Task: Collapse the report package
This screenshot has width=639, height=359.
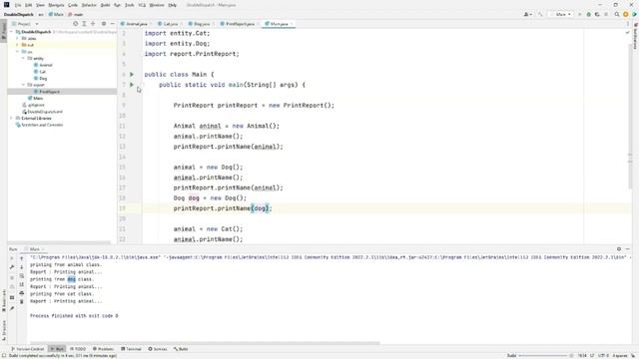Action: pos(23,85)
